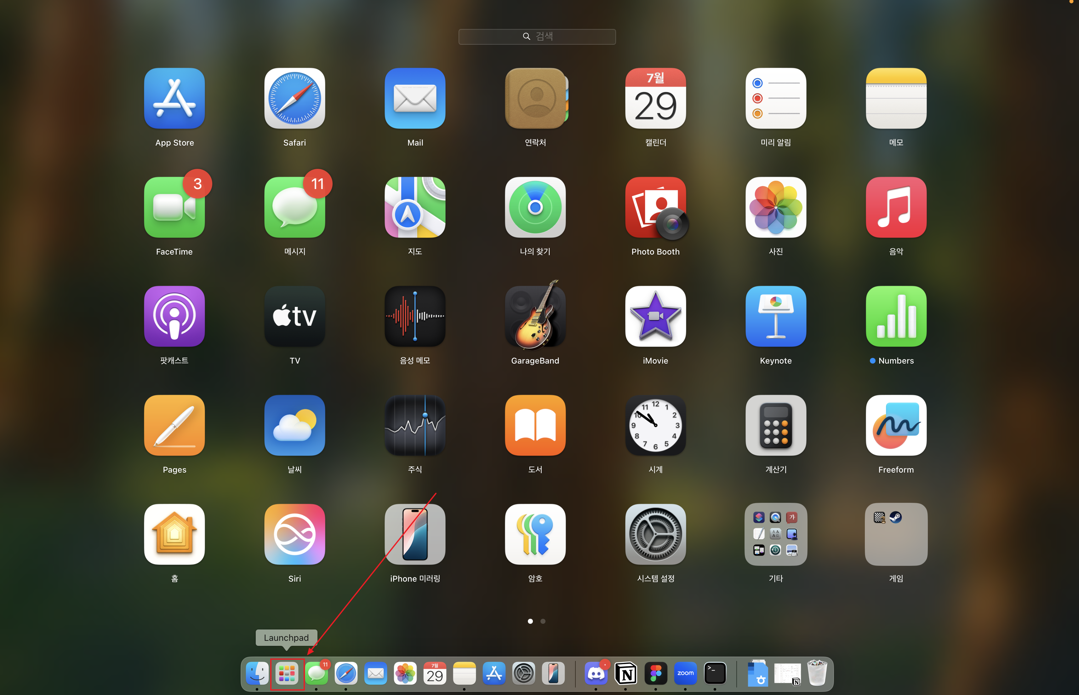Viewport: 1079px width, 695px height.
Task: Open the Photo Booth app
Action: tap(655, 208)
